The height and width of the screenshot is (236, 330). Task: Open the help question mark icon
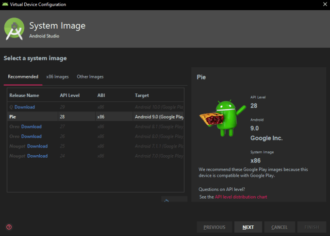point(9,227)
